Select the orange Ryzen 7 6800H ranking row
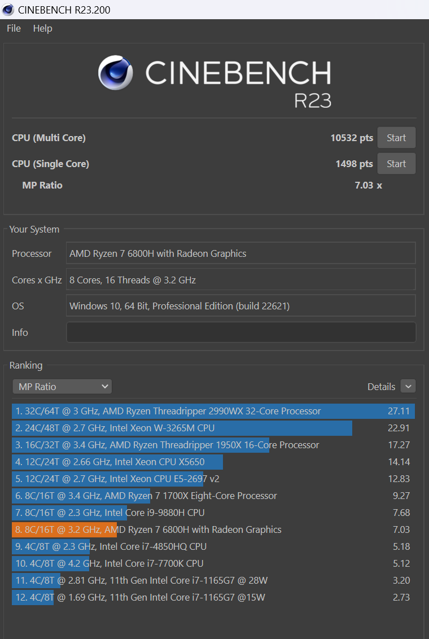This screenshot has height=639, width=429. [x=213, y=530]
